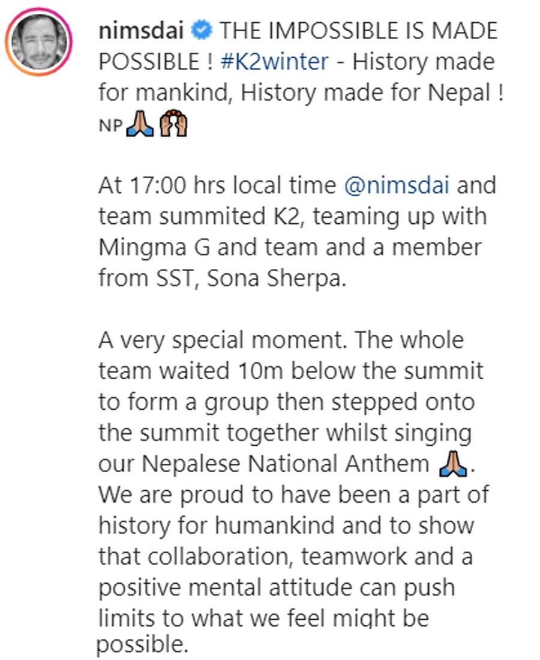Click the blue verified badge beside nimsdai
Viewport: 540px width, 660px height.
pos(201,31)
